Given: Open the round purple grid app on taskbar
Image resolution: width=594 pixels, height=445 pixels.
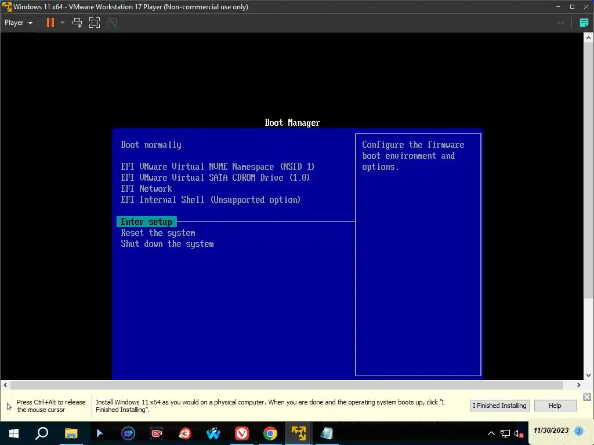Looking at the screenshot, I should point(128,433).
